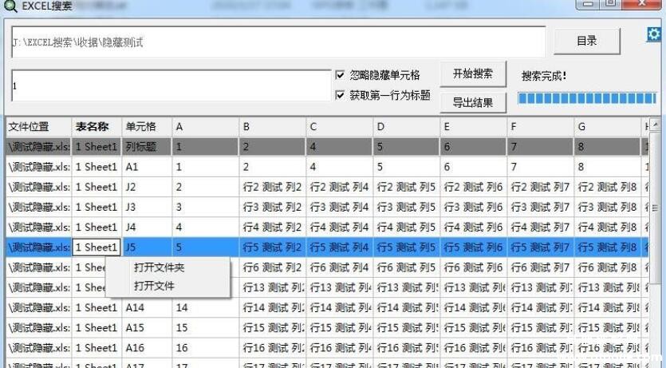Viewport: 666px width, 368px height.
Task: Click the 开始搜索 button
Action: pos(473,74)
